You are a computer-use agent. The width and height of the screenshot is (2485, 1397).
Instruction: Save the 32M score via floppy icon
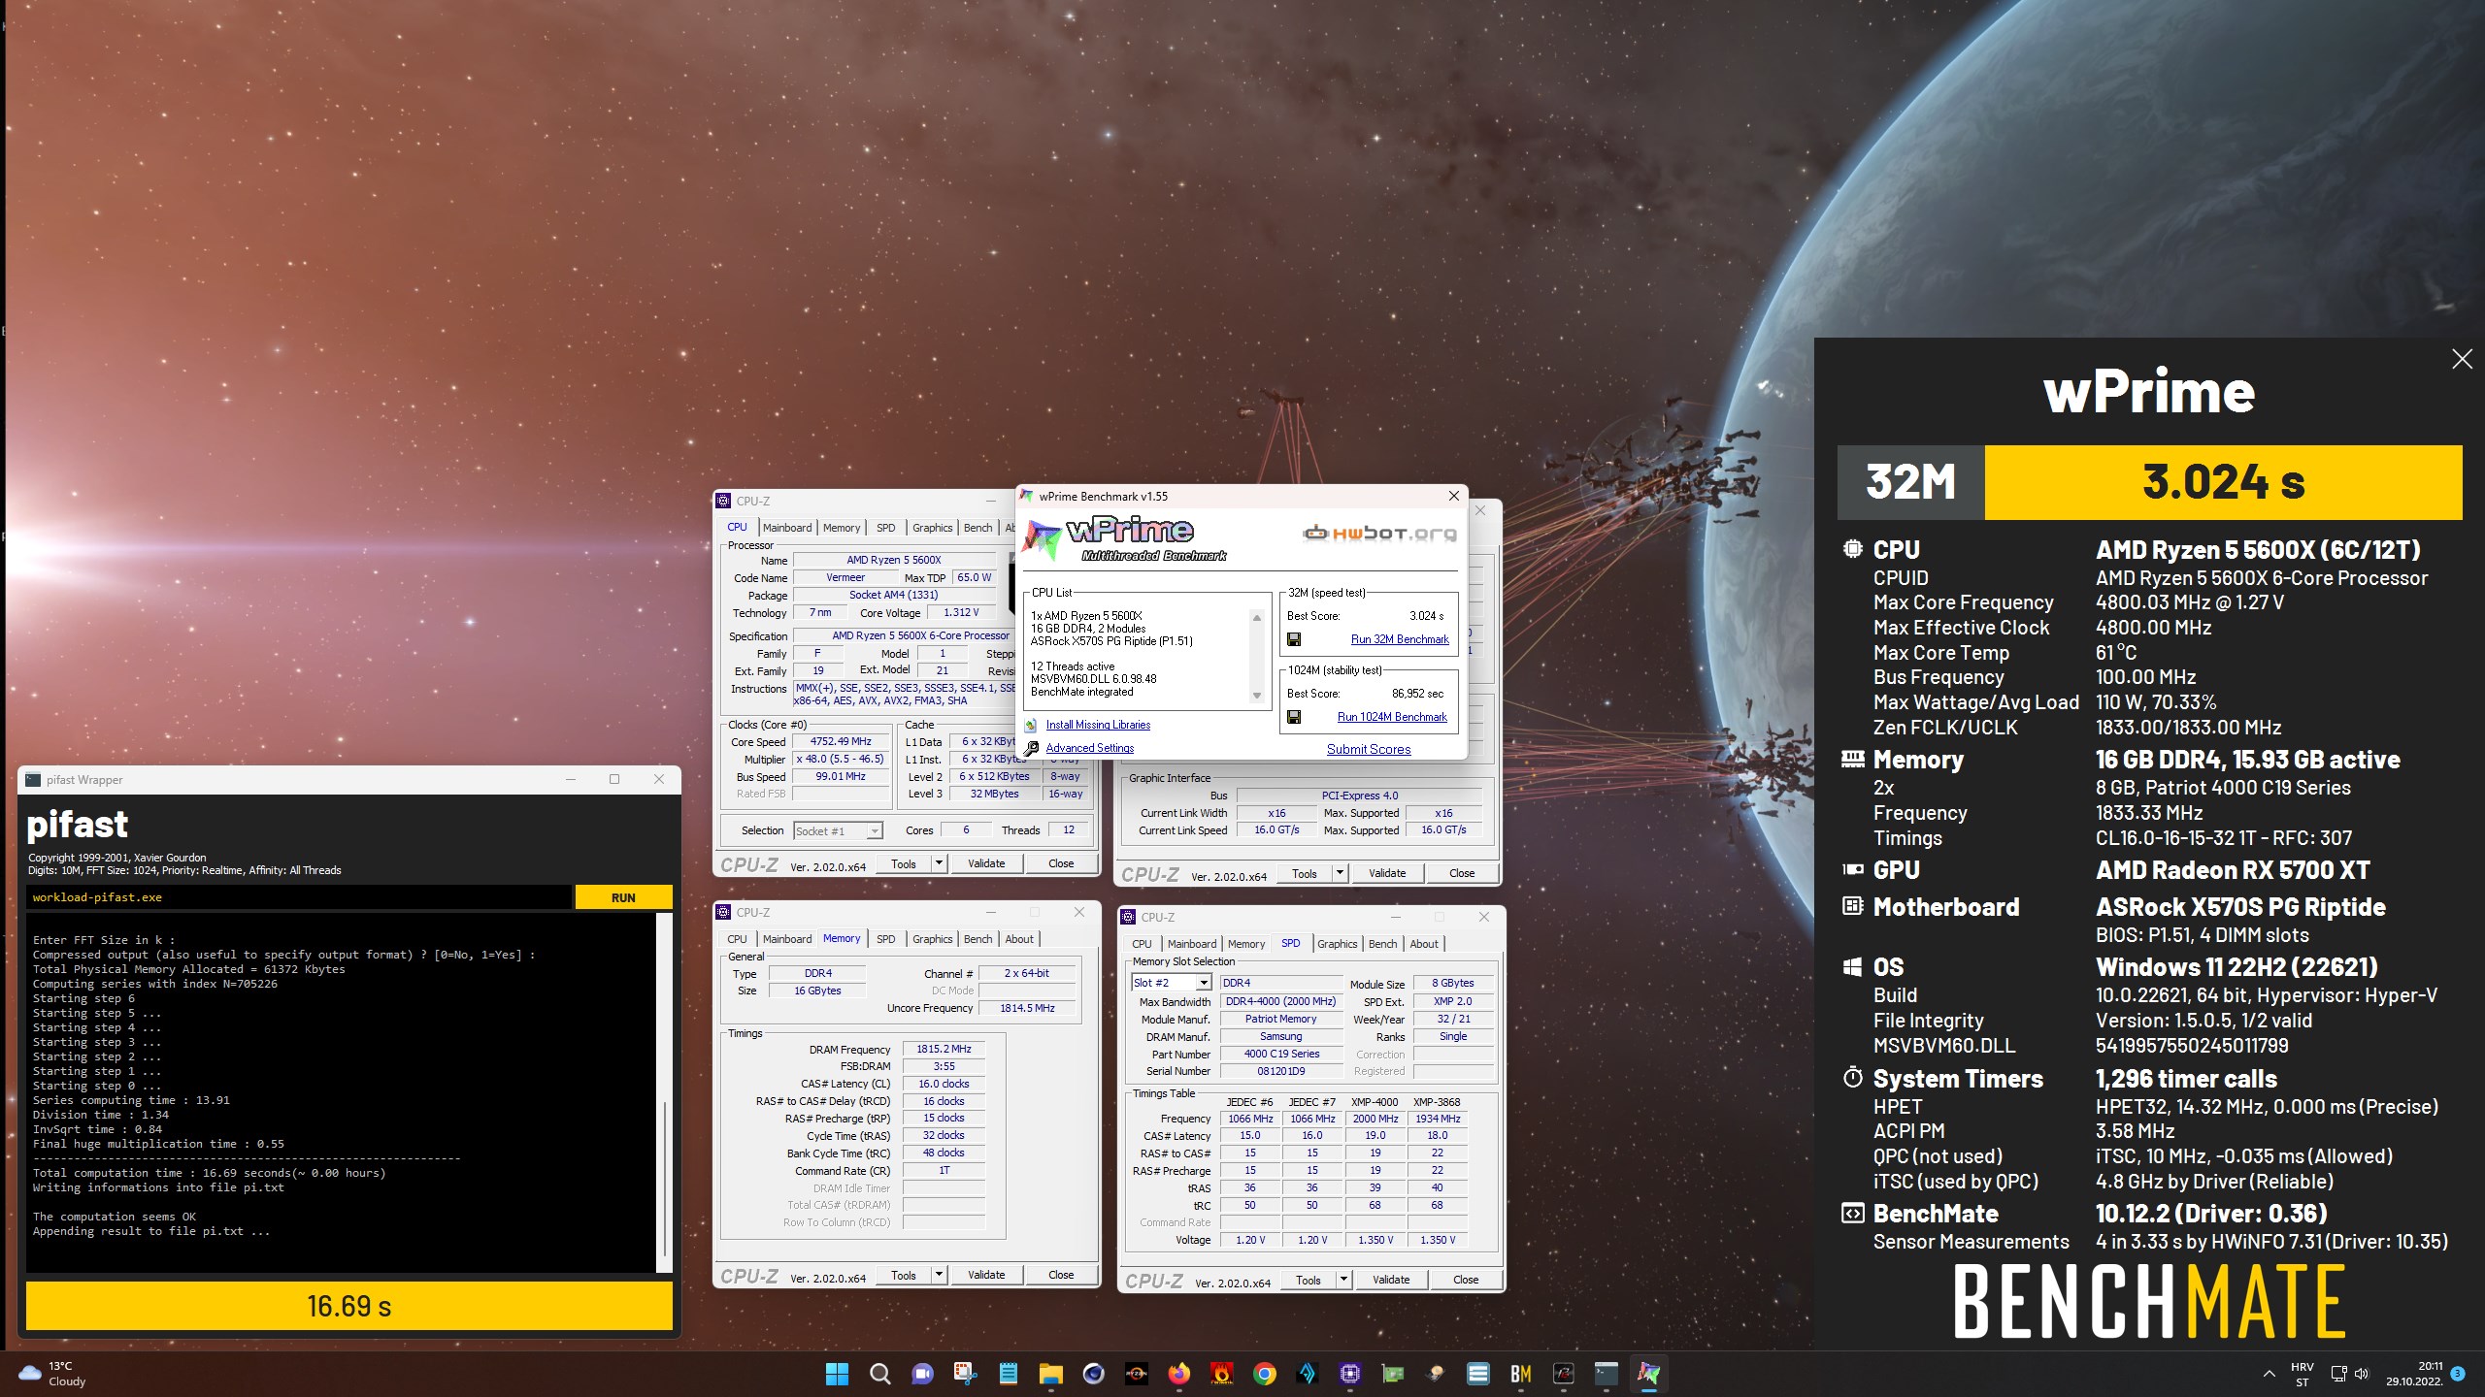(x=1294, y=639)
